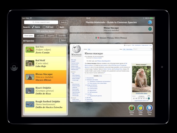177x133 pixels.
Task: Tap the Risso's Dolphin thumbnail image
Action: point(30,91)
